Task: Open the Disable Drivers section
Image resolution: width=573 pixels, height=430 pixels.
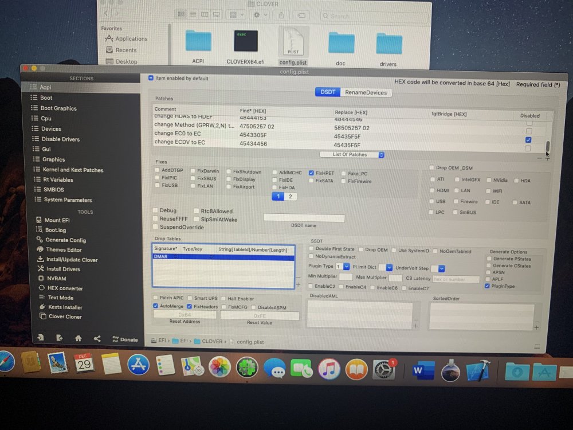Action: (60, 139)
